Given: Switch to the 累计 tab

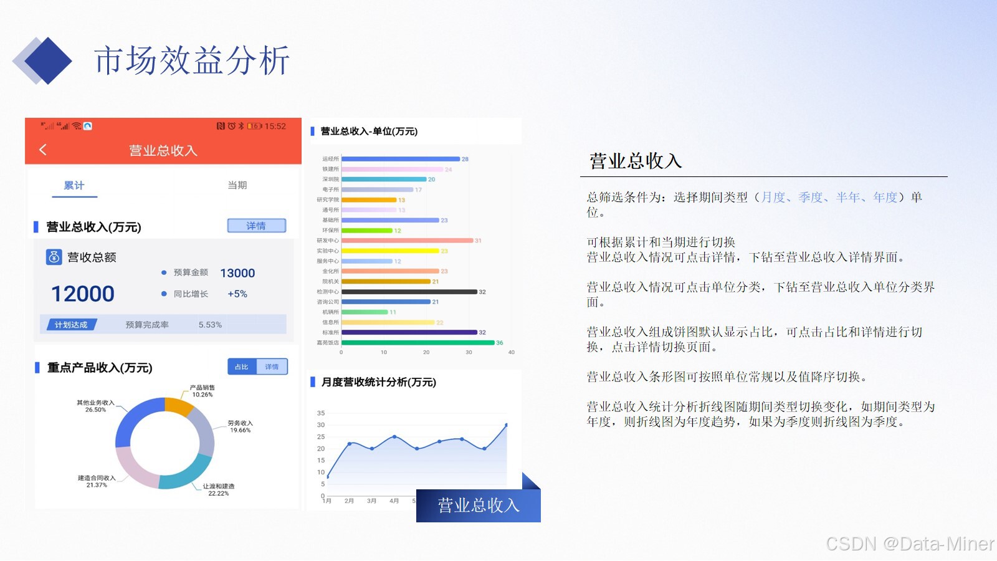Looking at the screenshot, I should (x=74, y=185).
